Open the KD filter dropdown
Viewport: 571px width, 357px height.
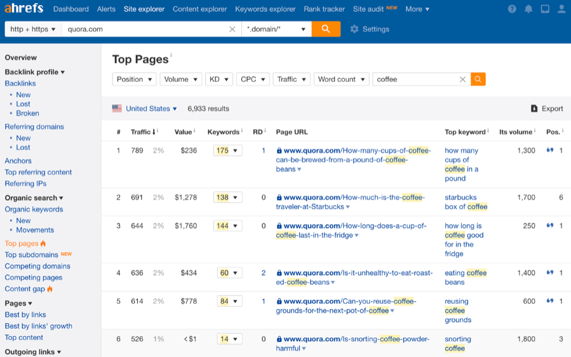(219, 79)
